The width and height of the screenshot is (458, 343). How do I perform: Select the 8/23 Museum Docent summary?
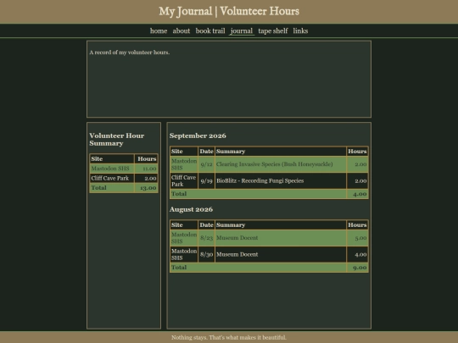point(281,238)
